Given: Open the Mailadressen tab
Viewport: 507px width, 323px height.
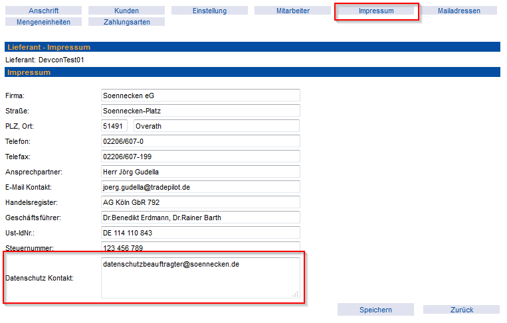Looking at the screenshot, I should 458,11.
